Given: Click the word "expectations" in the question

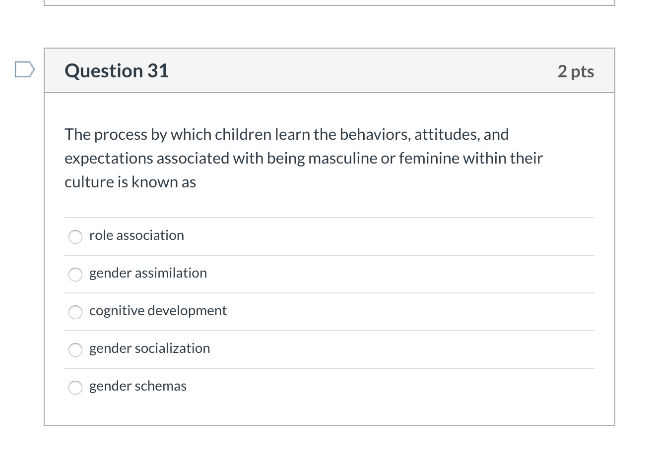Looking at the screenshot, I should (109, 159).
